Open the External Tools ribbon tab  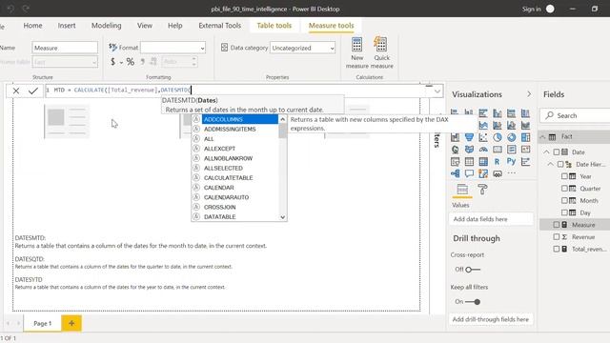coord(220,26)
